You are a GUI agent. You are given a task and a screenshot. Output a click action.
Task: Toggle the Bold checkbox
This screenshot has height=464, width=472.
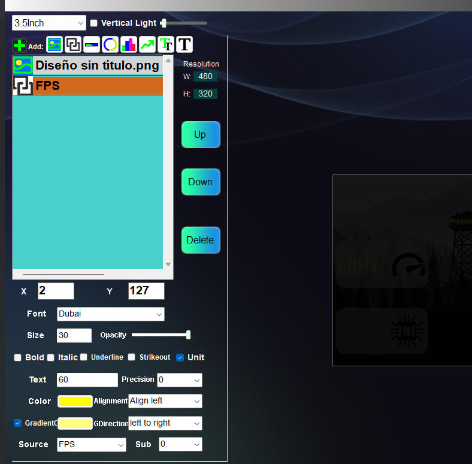[18, 357]
